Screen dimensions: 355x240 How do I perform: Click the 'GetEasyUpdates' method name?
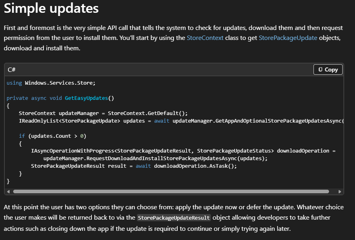pyautogui.click(x=86, y=98)
